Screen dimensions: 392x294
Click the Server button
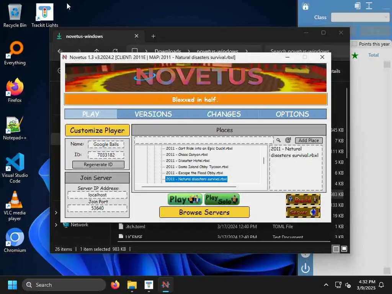point(303,212)
